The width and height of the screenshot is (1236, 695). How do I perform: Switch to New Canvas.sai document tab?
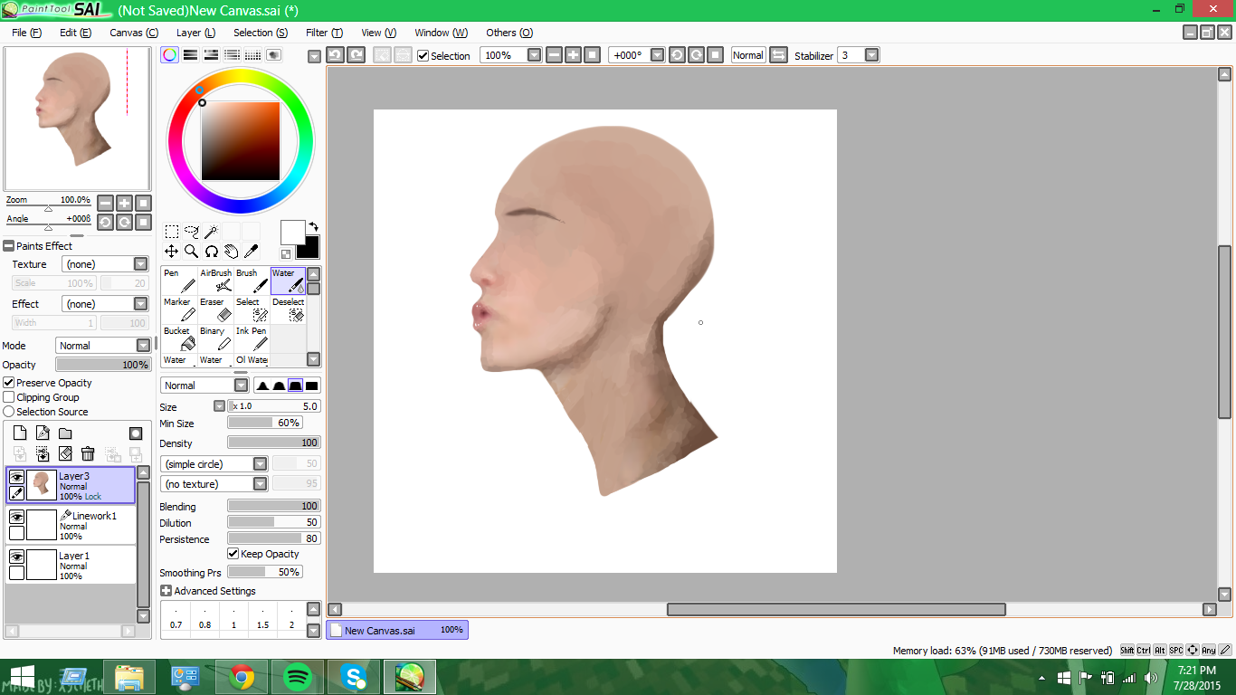click(x=397, y=630)
